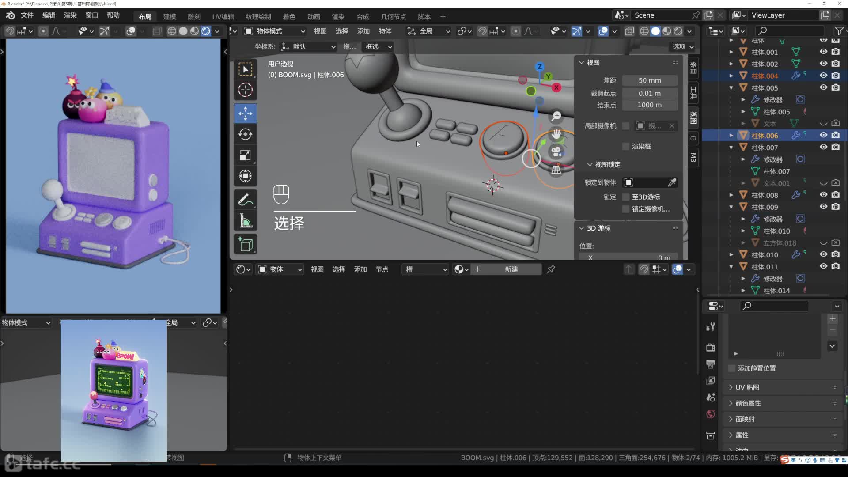Add a new workspace with plus button

(x=443, y=17)
